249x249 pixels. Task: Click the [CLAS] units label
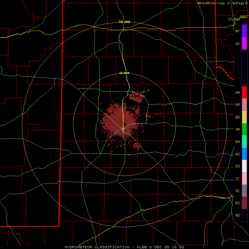point(234,19)
